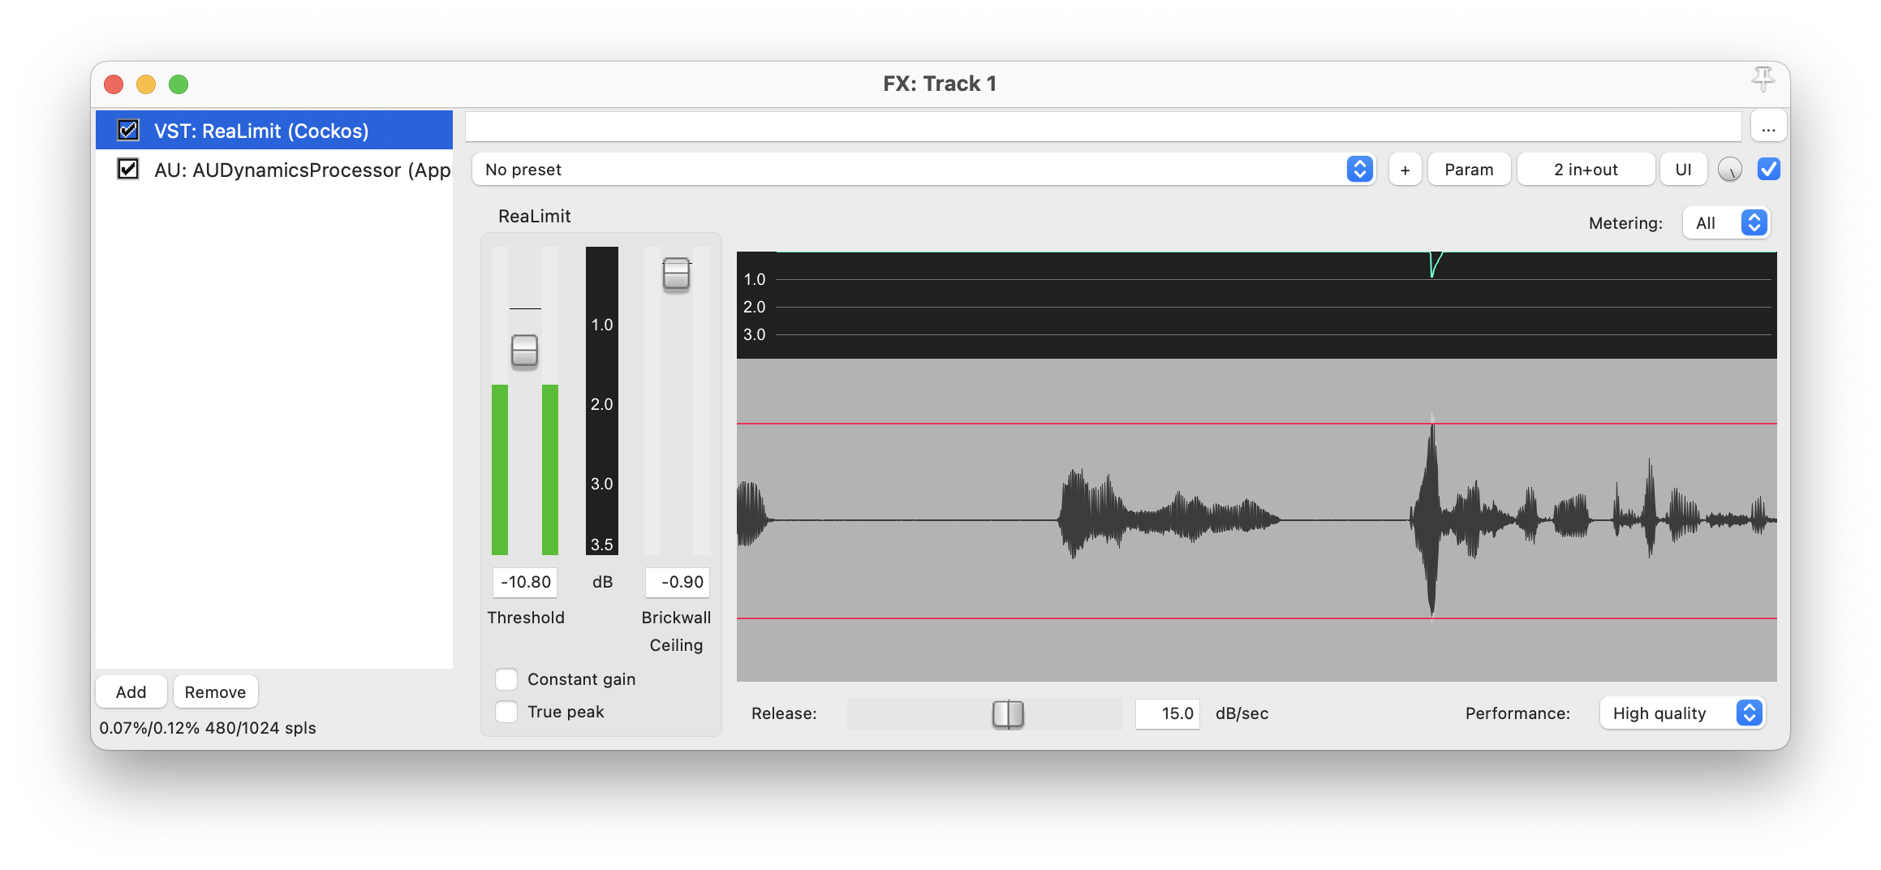This screenshot has width=1881, height=870.
Task: Open the Param menu button
Action: point(1469,170)
